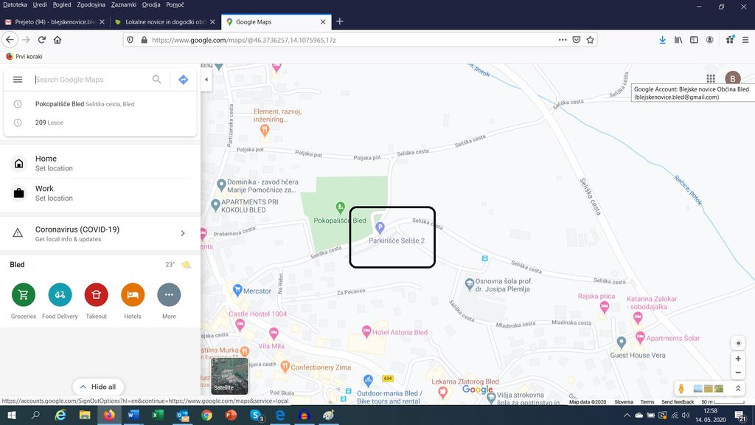Switch to the Prejeto (94) tab
Screen dimensions: 755x425
click(50, 22)
